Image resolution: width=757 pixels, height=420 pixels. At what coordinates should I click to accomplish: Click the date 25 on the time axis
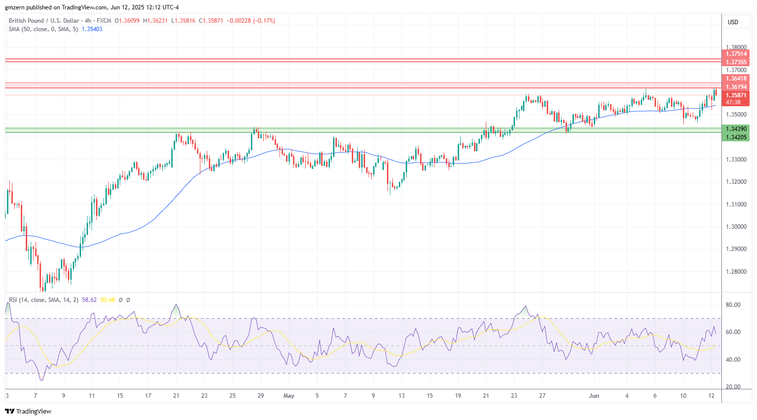click(233, 396)
